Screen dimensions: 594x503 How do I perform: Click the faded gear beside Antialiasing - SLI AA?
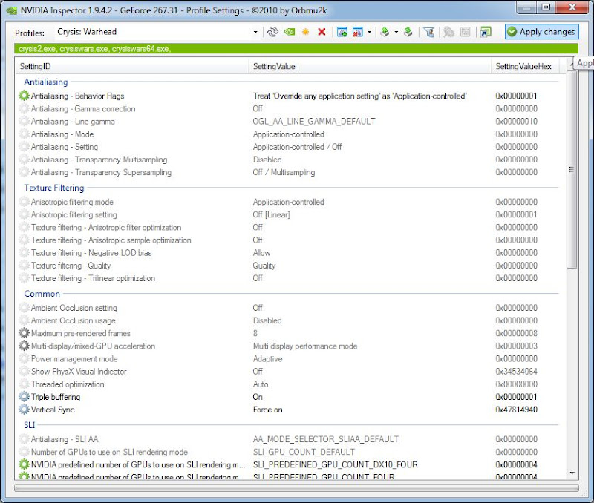pos(24,439)
